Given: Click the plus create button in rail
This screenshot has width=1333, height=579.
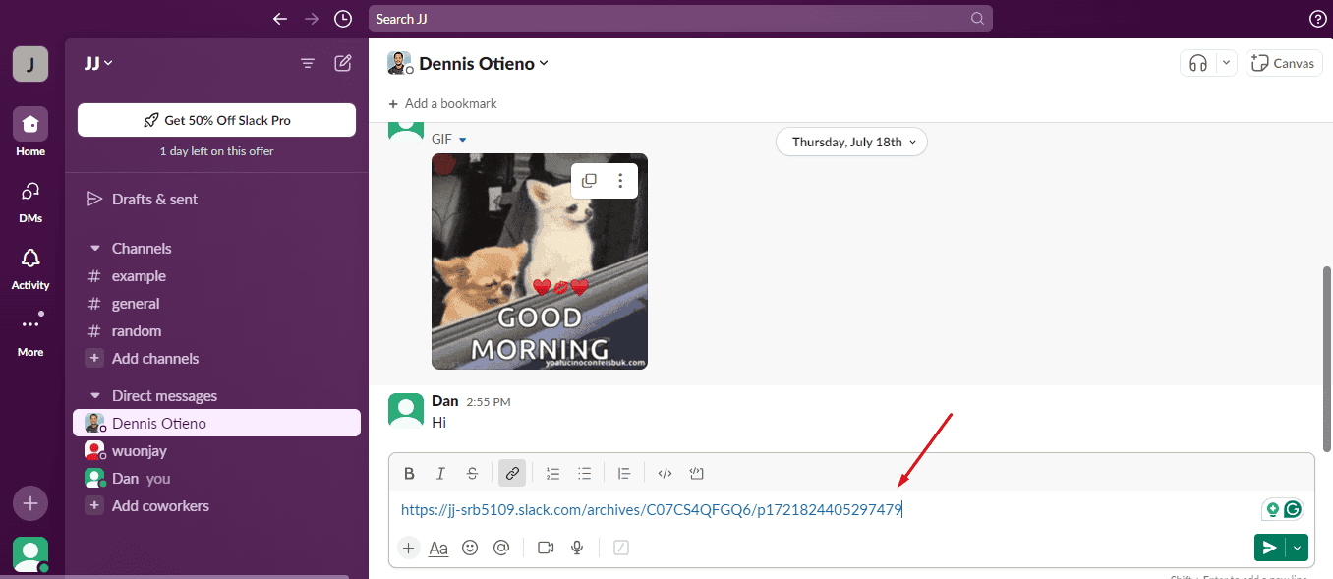Looking at the screenshot, I should [x=30, y=503].
